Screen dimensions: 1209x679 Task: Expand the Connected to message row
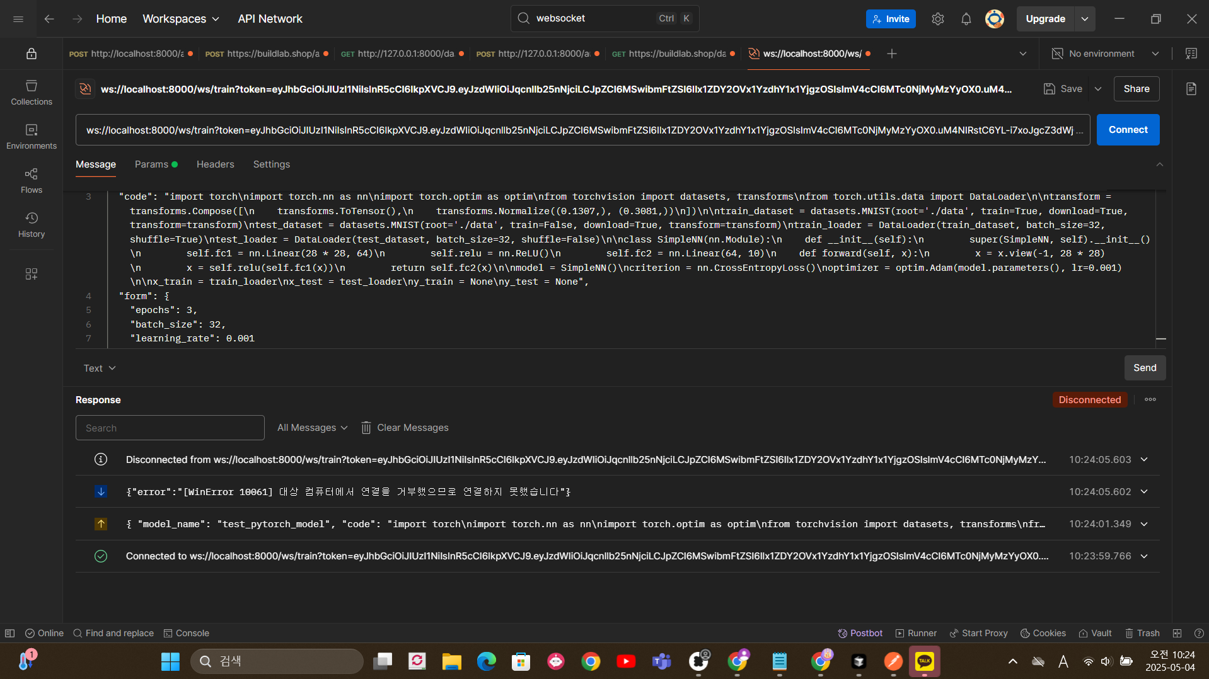1144,556
